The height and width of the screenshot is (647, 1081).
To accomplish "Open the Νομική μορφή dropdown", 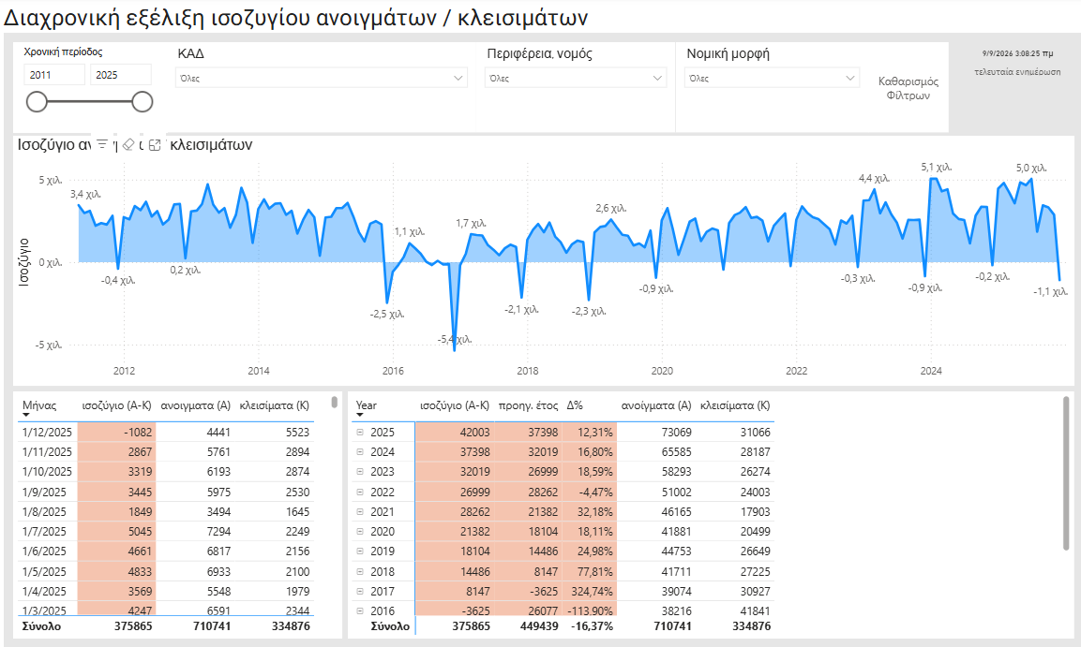I will [x=772, y=78].
